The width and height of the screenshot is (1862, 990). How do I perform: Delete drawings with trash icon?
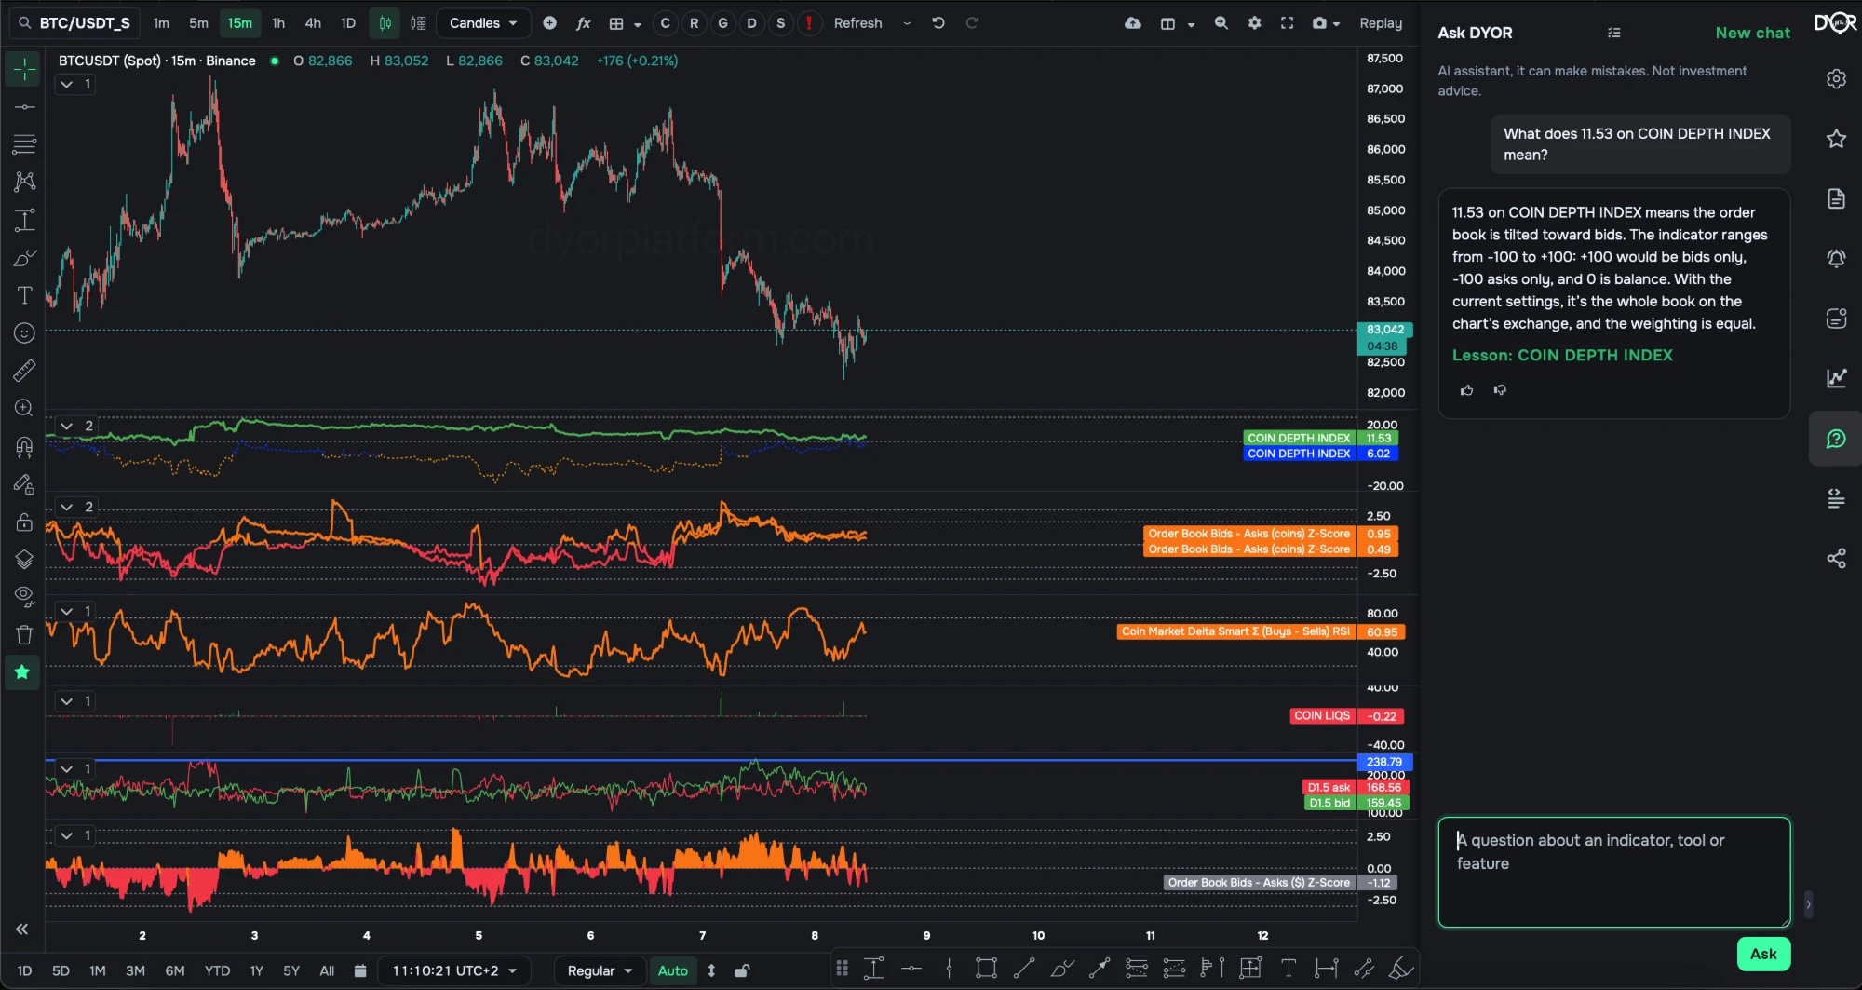[24, 635]
